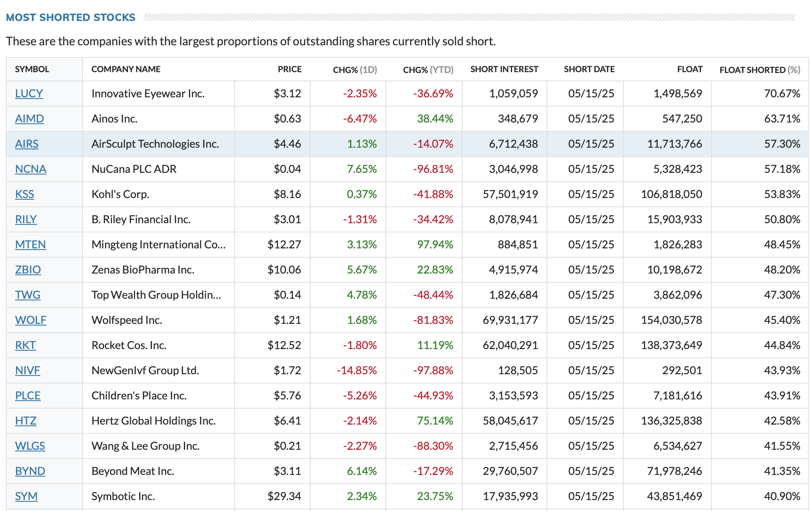811x511 pixels.
Task: Click Symbotic Inc. company name
Action: click(x=123, y=496)
